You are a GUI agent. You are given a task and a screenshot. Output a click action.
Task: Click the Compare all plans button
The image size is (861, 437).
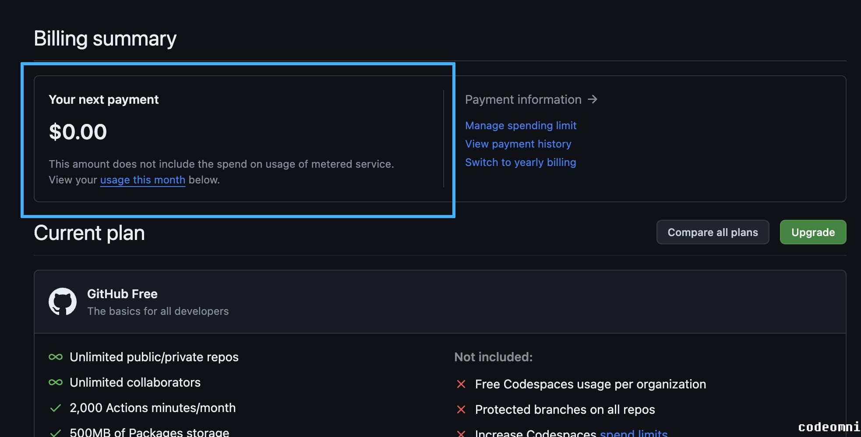point(713,233)
